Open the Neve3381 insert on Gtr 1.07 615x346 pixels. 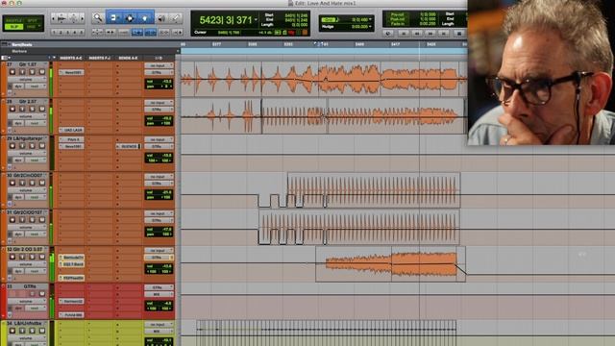coord(72,73)
